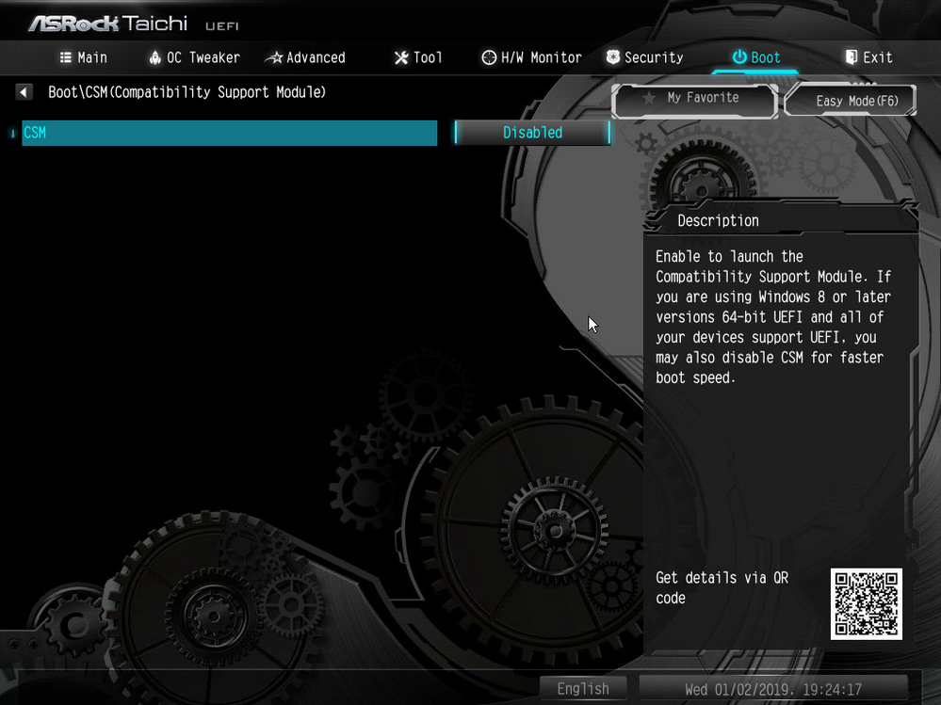Viewport: 941px width, 705px height.
Task: Switch to H/W Monitor tab
Action: pyautogui.click(x=531, y=57)
